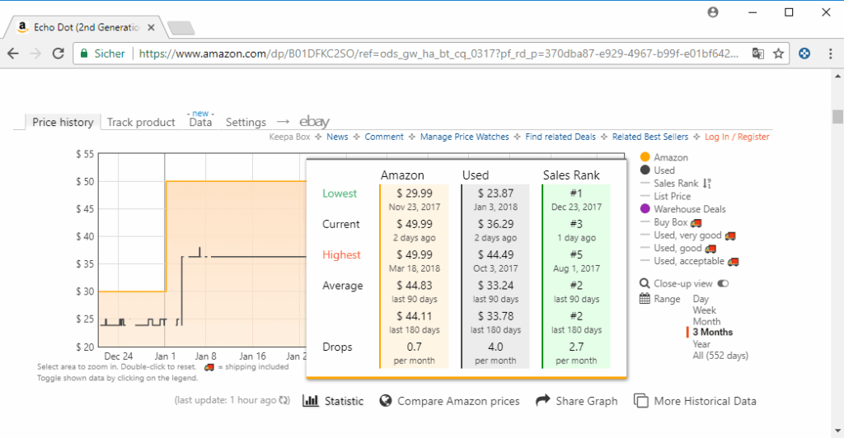844x438 pixels.
Task: Click the Range calendar icon
Action: [x=645, y=298]
